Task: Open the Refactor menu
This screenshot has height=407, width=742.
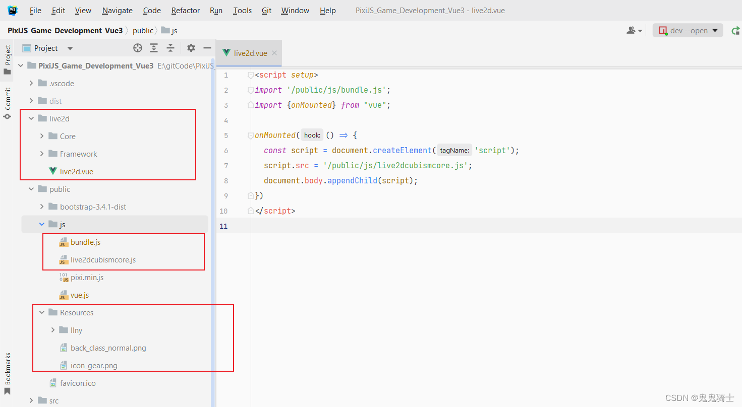Action: pos(186,10)
